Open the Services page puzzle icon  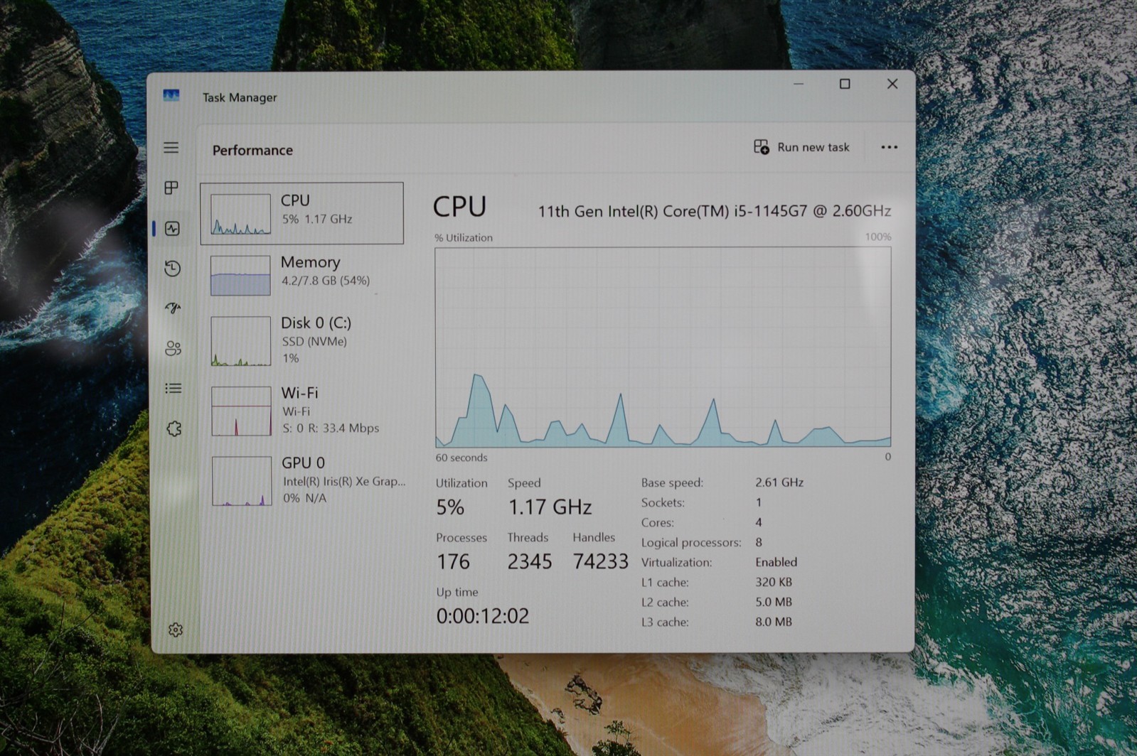(174, 428)
